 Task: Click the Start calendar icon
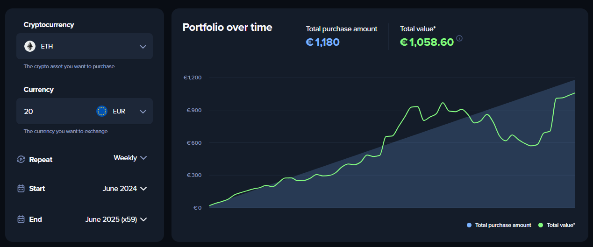21,189
